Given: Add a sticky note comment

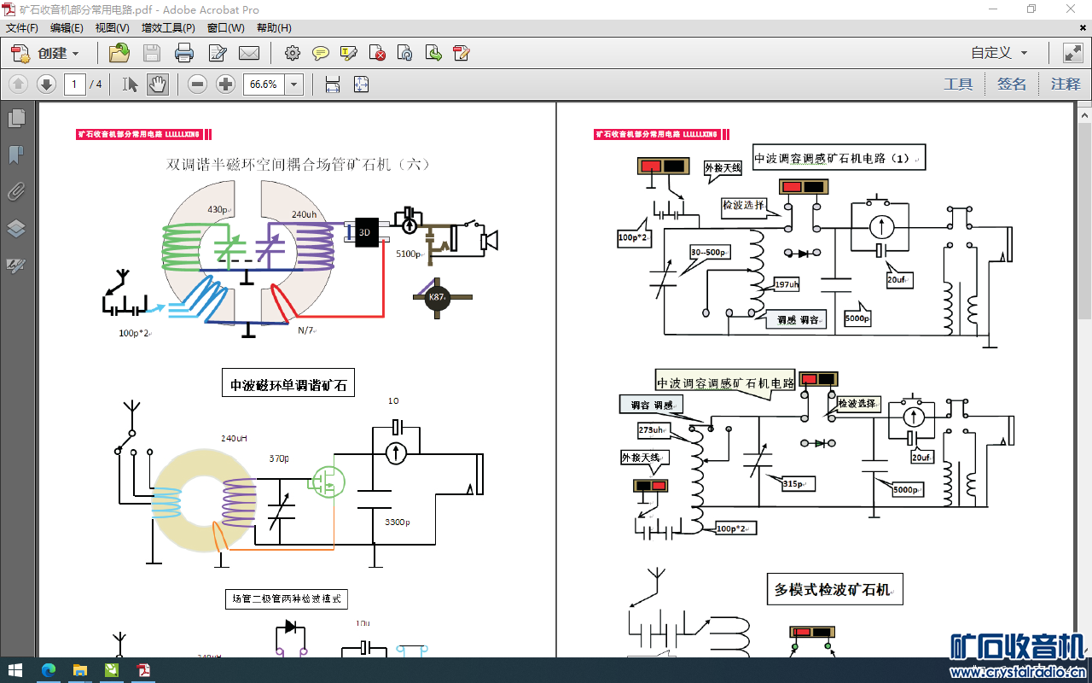Looking at the screenshot, I should click(321, 53).
